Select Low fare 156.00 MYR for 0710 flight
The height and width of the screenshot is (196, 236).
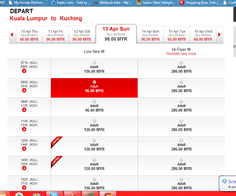pos(94,63)
